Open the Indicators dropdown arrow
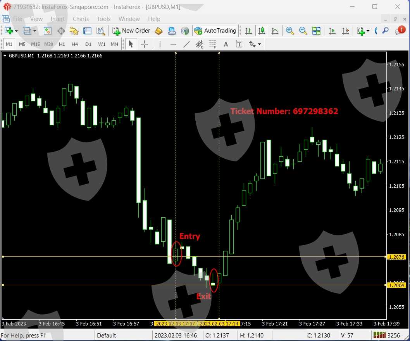 click(368, 31)
